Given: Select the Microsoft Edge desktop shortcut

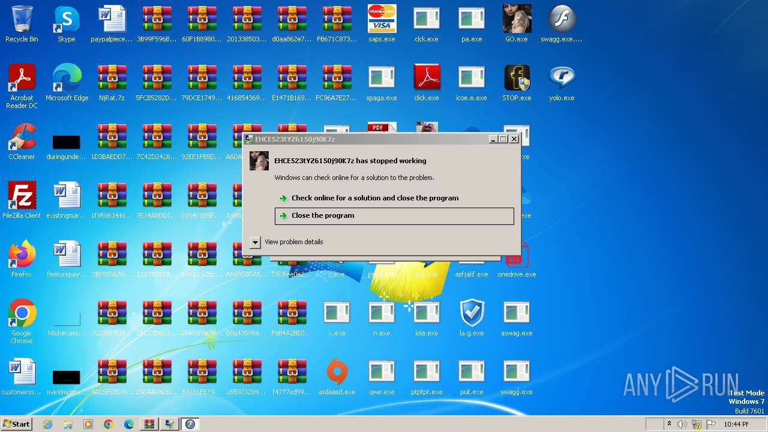Looking at the screenshot, I should pyautogui.click(x=67, y=83).
